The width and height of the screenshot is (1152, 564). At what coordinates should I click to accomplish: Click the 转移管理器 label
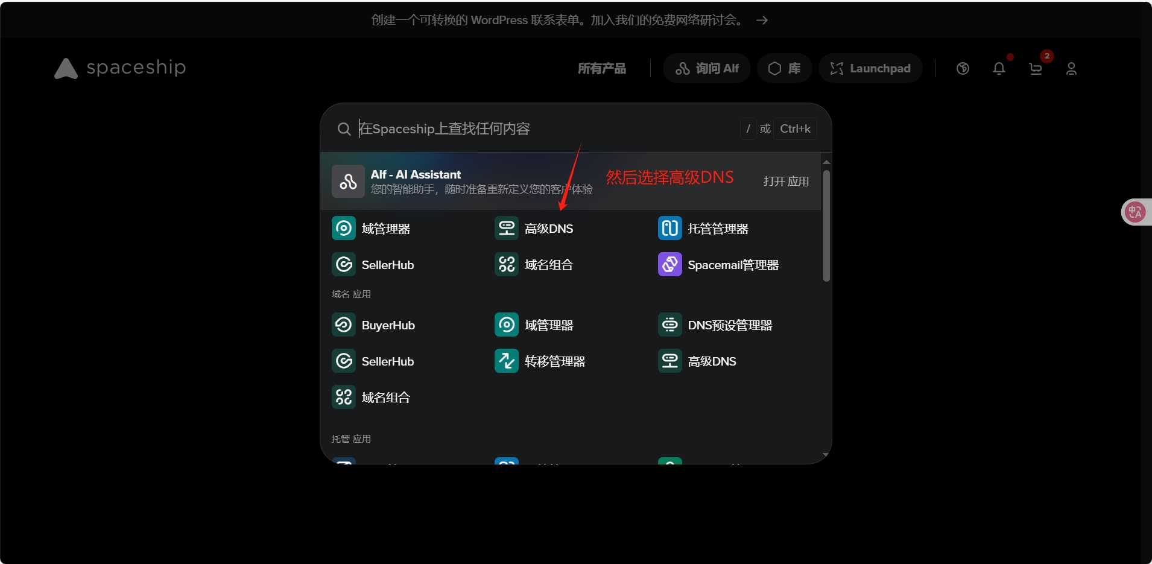[555, 362]
